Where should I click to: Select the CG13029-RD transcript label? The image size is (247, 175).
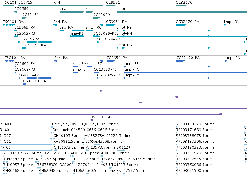pyautogui.click(x=108, y=39)
